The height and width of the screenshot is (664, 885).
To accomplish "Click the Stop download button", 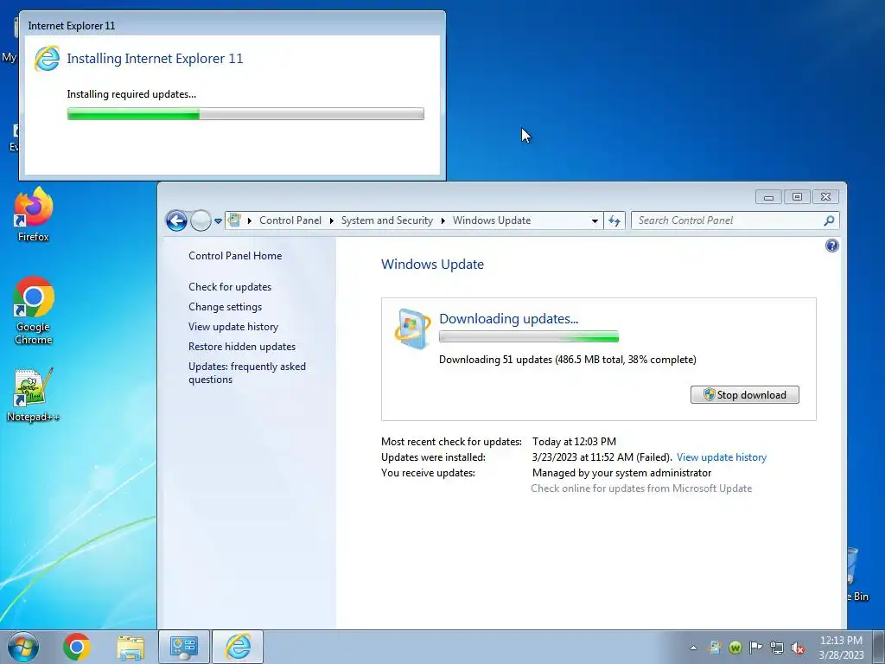I will (x=744, y=394).
